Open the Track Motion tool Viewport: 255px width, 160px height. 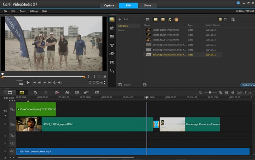click(x=86, y=93)
